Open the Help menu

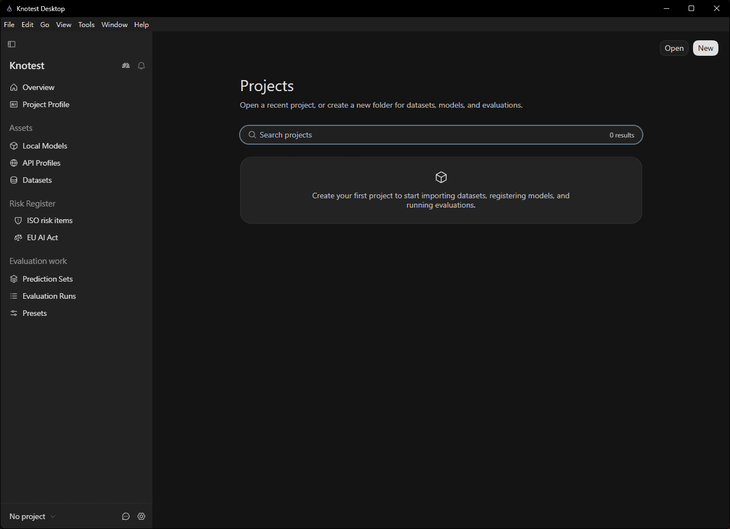pos(141,25)
